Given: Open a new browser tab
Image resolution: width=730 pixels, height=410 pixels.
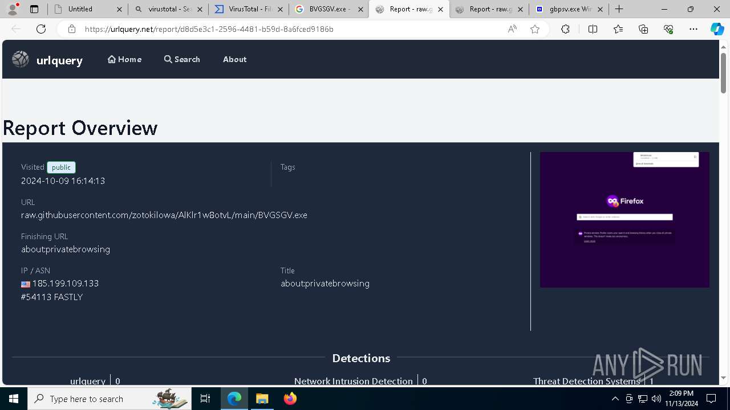Looking at the screenshot, I should (619, 9).
